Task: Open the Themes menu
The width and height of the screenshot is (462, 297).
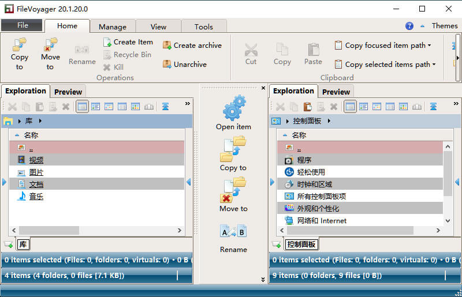Action: pyautogui.click(x=445, y=26)
